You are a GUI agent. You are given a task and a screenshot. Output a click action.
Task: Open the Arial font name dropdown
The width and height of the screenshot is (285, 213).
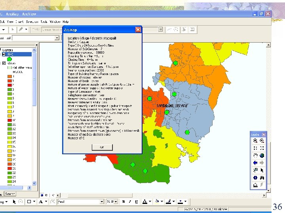point(102,202)
